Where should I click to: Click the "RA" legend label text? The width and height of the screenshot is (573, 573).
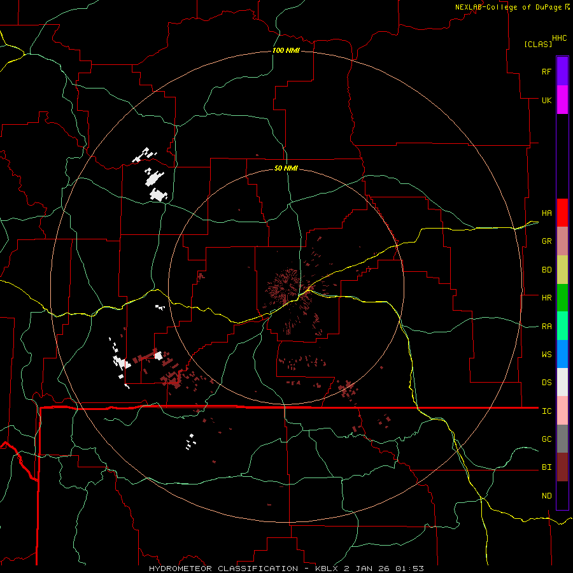point(546,327)
